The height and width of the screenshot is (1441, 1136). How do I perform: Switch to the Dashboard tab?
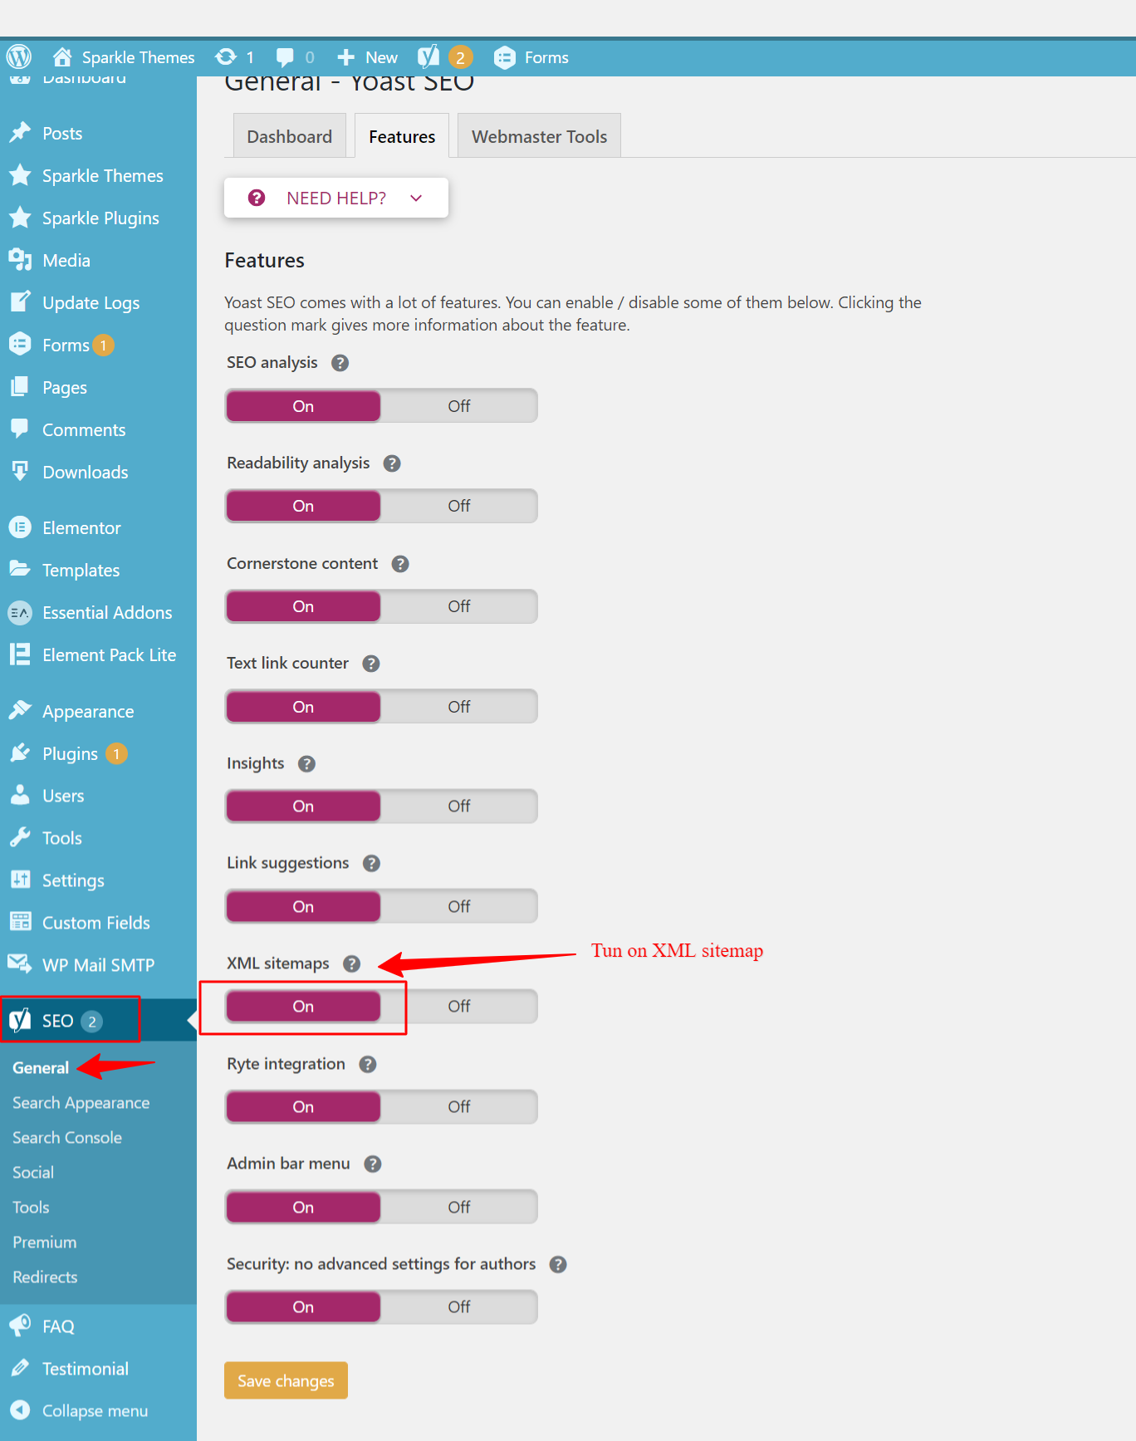[x=289, y=136]
